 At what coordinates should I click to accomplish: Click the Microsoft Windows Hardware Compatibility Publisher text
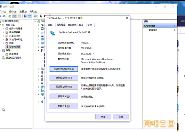click(x=97, y=61)
